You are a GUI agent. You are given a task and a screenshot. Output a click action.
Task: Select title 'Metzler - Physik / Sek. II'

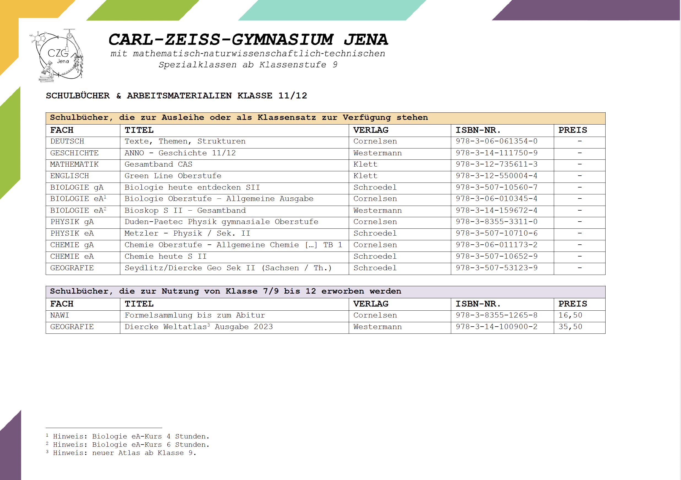point(187,233)
